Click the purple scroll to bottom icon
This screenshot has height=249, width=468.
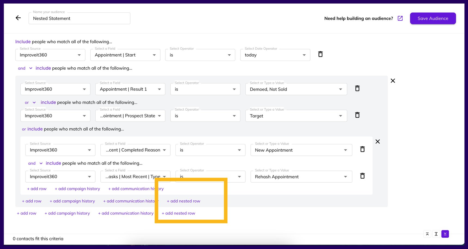click(x=445, y=234)
